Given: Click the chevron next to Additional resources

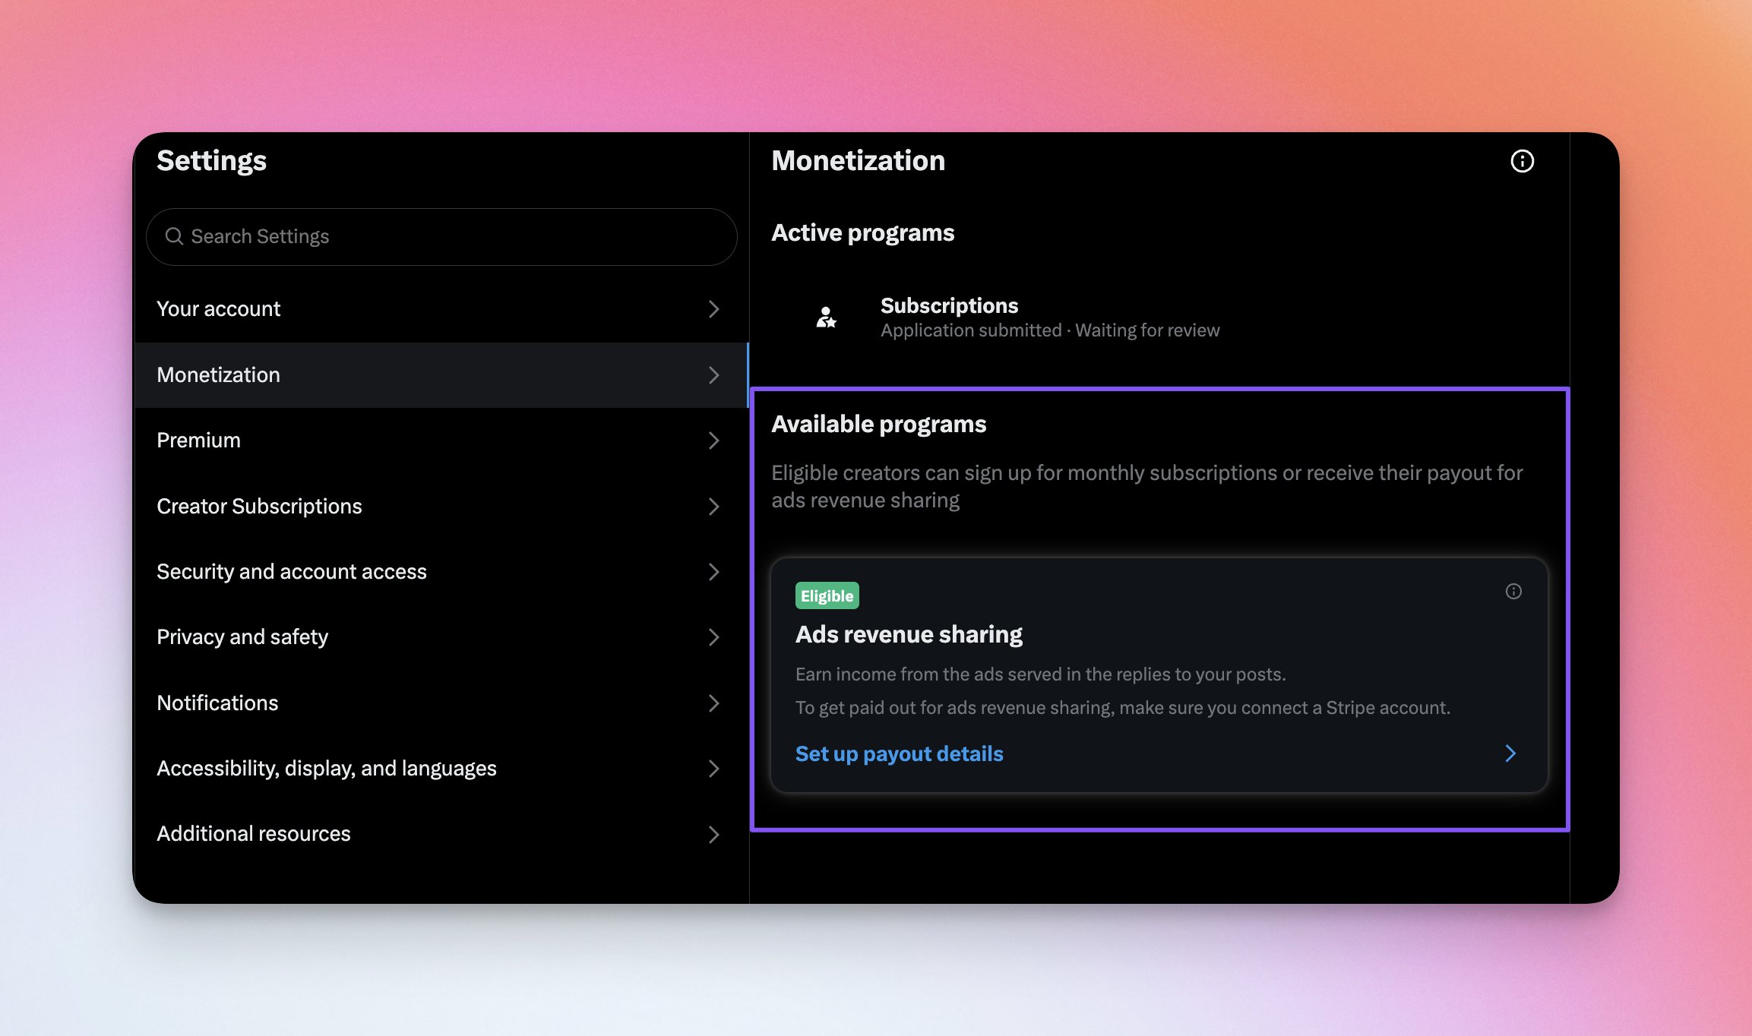Looking at the screenshot, I should [x=713, y=835].
